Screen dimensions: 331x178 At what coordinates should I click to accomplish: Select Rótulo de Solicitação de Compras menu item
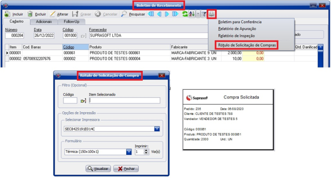247,44
